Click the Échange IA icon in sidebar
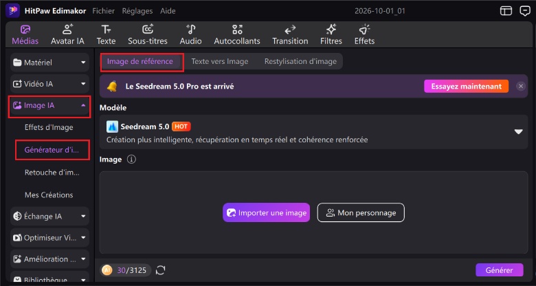The width and height of the screenshot is (536, 286). pyautogui.click(x=17, y=216)
